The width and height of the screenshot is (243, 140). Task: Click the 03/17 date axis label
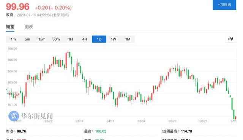pyautogui.click(x=79, y=121)
